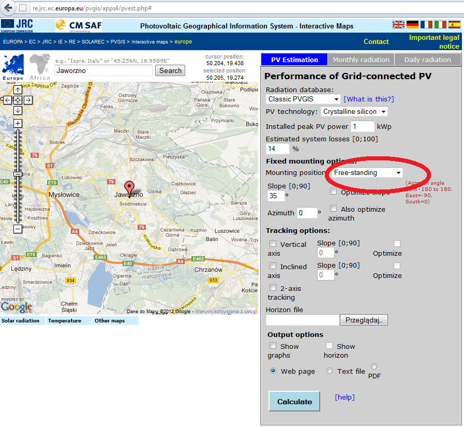Screen dimensions: 464x427
Task: Click the fixed mounting Slope input field
Action: click(x=276, y=196)
